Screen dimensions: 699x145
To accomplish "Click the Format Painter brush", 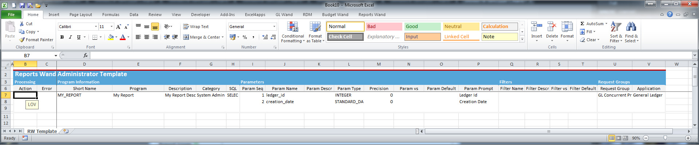I will click(22, 40).
